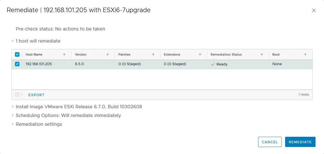Uncheck host 192.168.101.205 checkbox

(x=17, y=64)
